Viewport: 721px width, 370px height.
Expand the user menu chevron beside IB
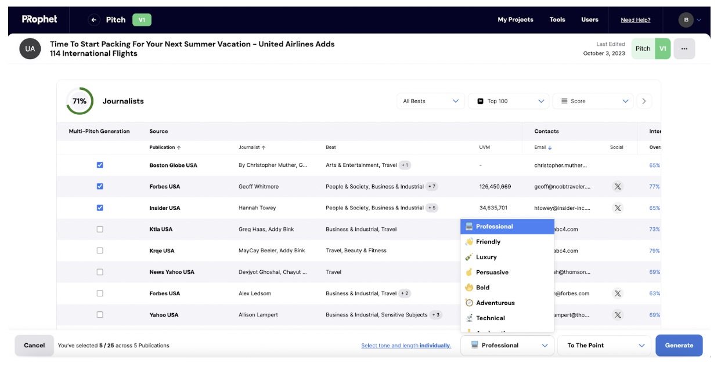(x=699, y=20)
